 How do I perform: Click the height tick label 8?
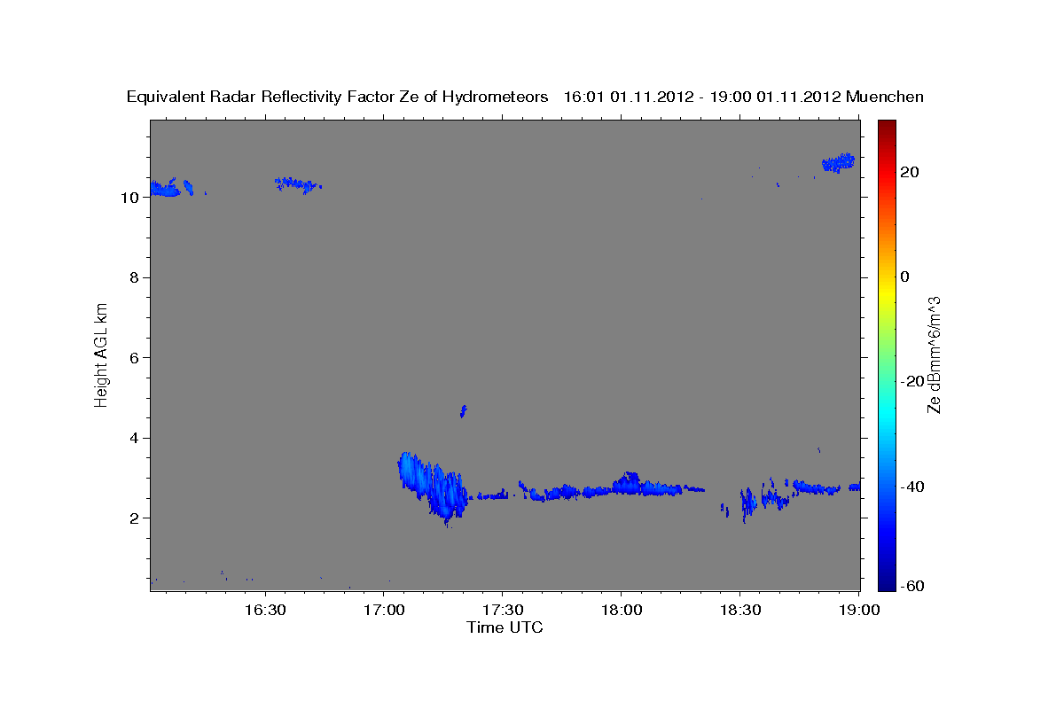[134, 277]
